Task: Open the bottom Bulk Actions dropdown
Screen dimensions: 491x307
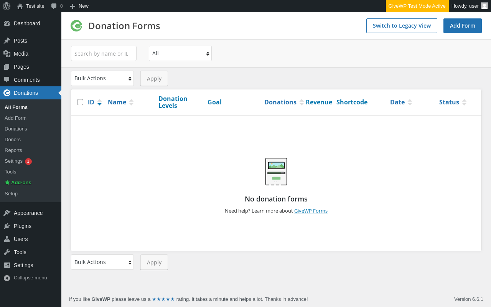Action: (102, 262)
